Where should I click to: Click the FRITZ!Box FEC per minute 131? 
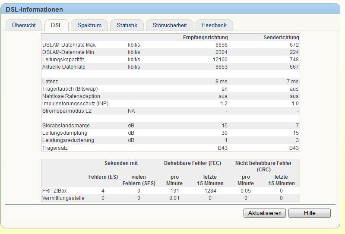[174, 191]
